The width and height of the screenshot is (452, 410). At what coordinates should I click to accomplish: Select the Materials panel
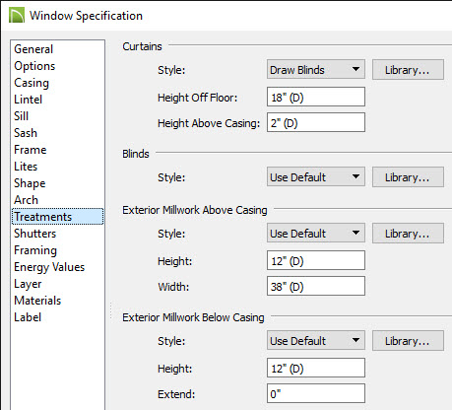[x=37, y=301]
